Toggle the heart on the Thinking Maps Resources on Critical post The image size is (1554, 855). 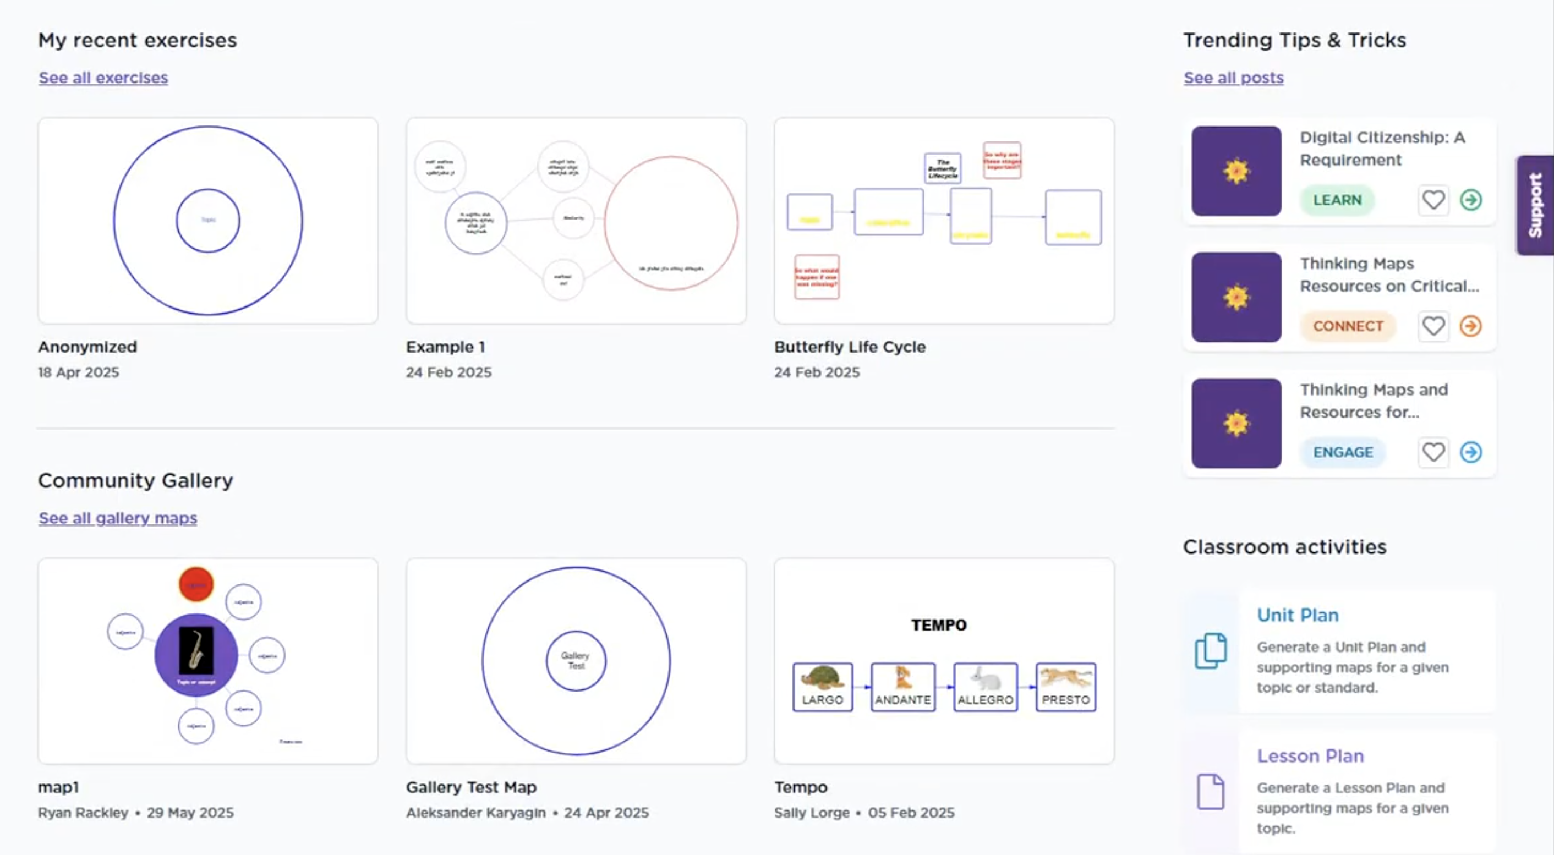coord(1433,326)
